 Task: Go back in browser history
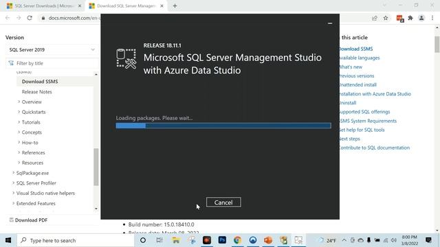pos(8,18)
